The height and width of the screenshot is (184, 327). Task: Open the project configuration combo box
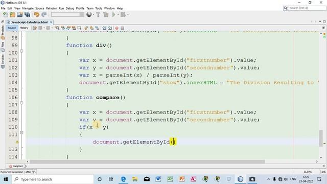tap(67, 14)
